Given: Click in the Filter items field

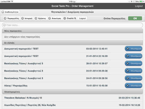Looking at the screenshot, I should click(72, 25).
